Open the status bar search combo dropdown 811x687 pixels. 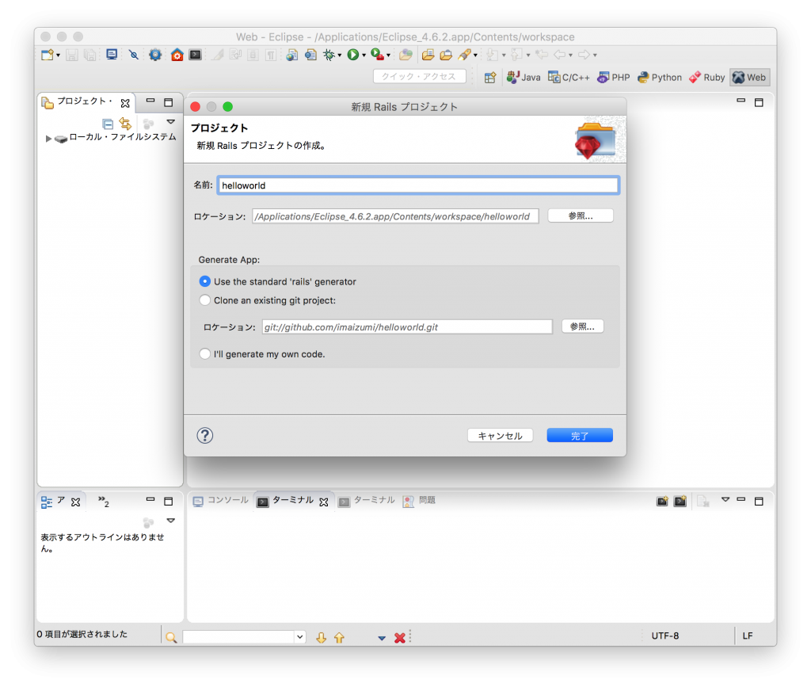pos(299,637)
